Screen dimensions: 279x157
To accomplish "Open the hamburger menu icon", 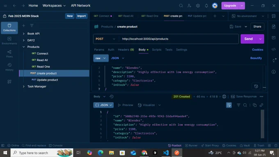I will pos(5,6).
